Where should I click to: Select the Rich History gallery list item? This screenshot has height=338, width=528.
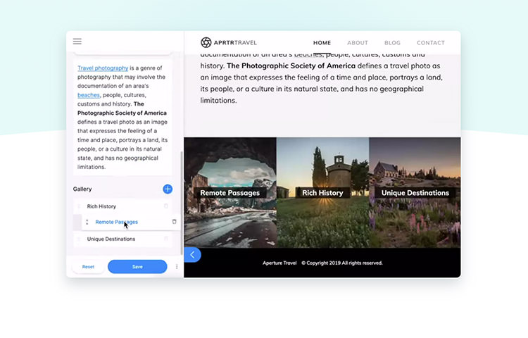[x=102, y=206]
